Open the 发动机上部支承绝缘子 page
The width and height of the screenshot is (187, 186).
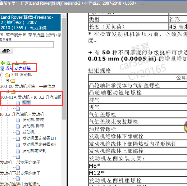pos(20,162)
